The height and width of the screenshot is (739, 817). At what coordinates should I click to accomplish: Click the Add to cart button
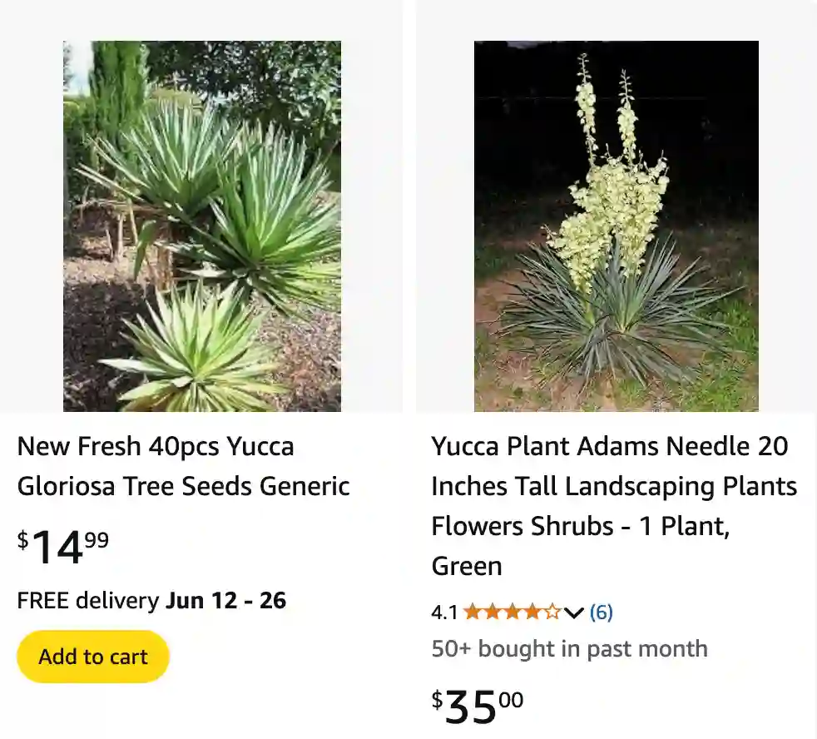pyautogui.click(x=92, y=656)
